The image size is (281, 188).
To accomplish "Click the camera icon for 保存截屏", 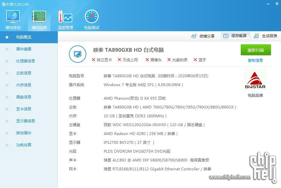I will [x=226, y=36].
